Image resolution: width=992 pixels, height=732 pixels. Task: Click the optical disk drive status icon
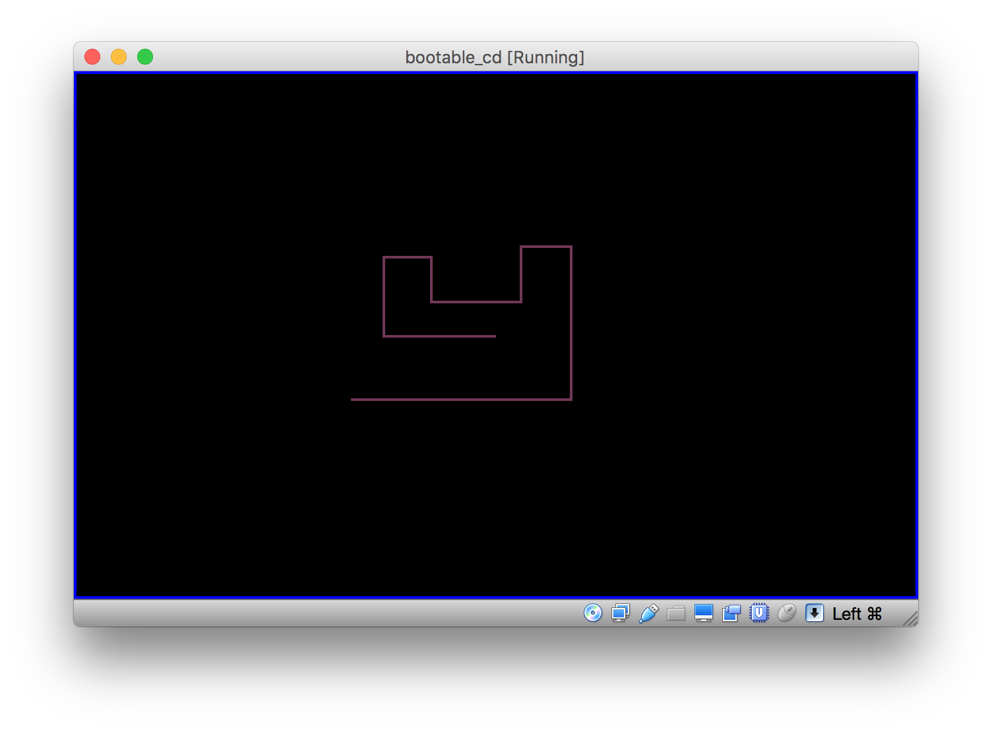[593, 613]
